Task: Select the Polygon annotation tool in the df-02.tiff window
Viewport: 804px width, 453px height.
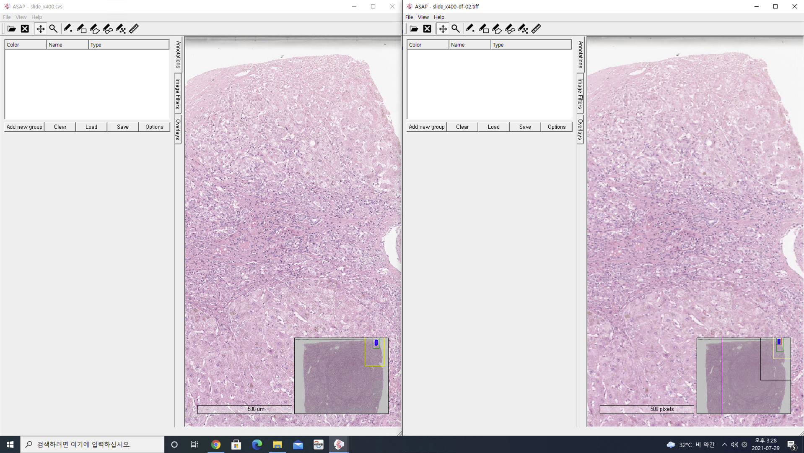Action: click(497, 29)
